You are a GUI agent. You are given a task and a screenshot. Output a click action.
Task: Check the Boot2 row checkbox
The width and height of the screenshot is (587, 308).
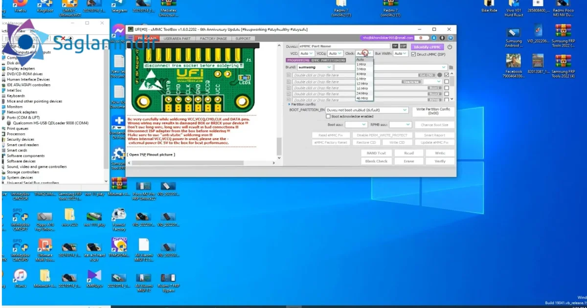(447, 94)
